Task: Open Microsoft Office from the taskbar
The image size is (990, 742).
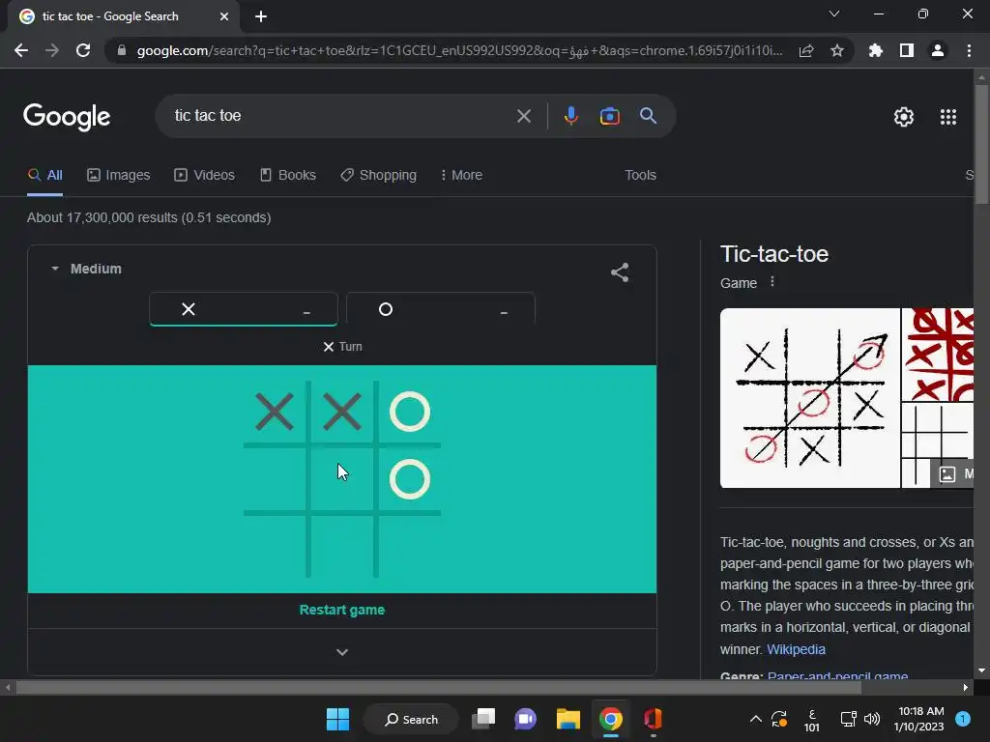Action: tap(653, 719)
